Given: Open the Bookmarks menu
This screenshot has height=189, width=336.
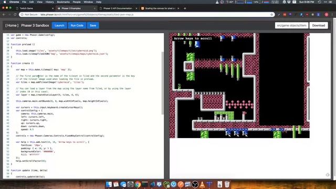Looking at the screenshot, I should [x=63, y=2].
